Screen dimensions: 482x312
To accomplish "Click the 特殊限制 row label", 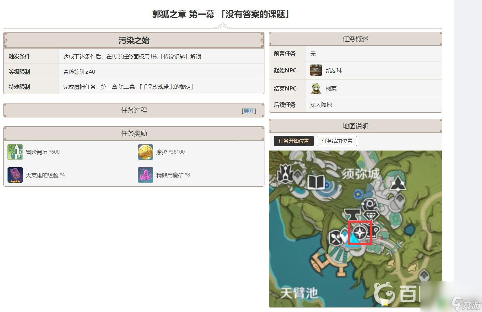I will click(x=19, y=87).
